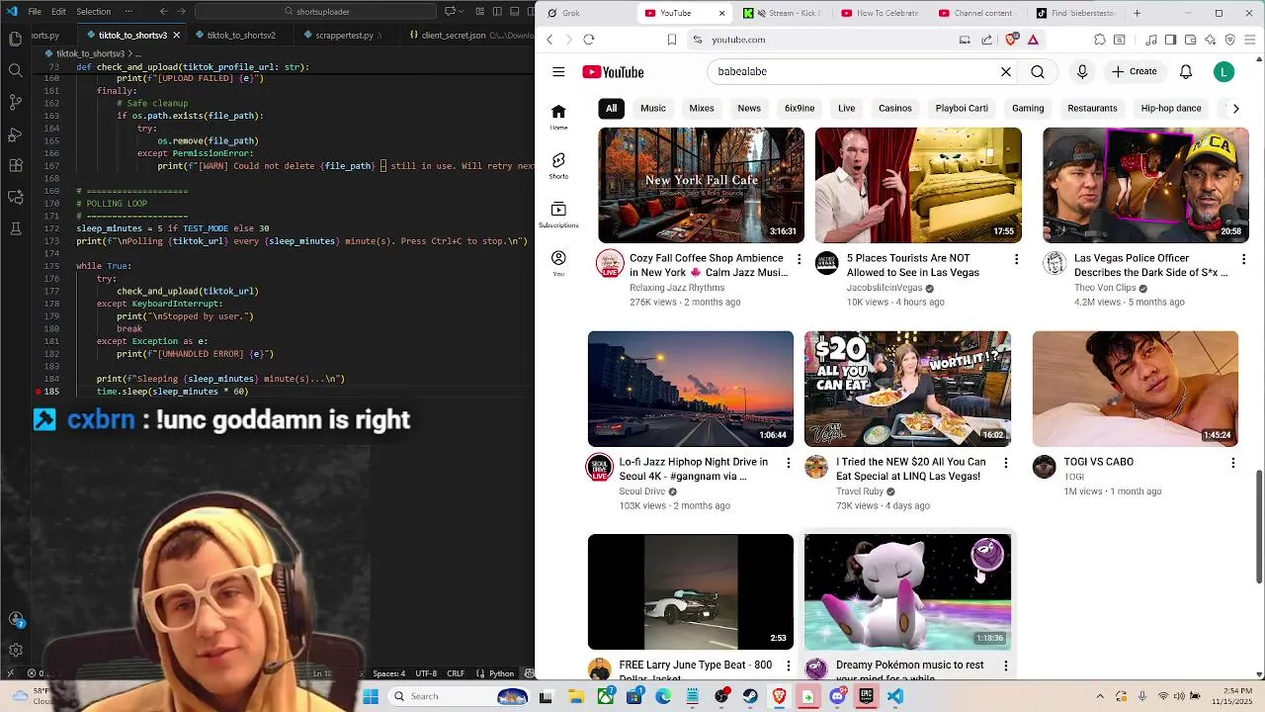Close the tiktok_to_shortsv3 editor tab

pos(176,35)
